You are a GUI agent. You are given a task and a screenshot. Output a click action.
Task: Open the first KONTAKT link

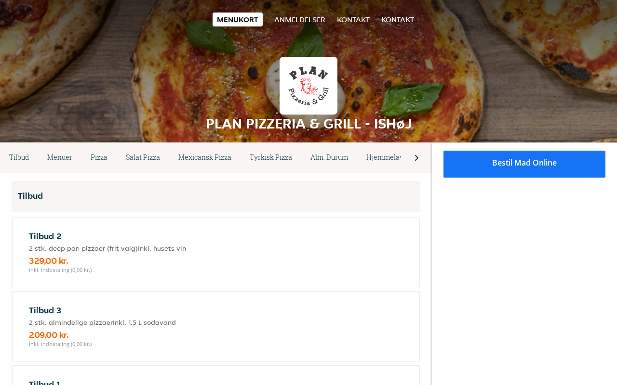[x=353, y=20]
